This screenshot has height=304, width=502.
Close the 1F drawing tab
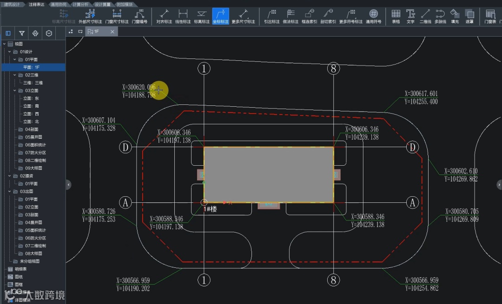(x=111, y=32)
